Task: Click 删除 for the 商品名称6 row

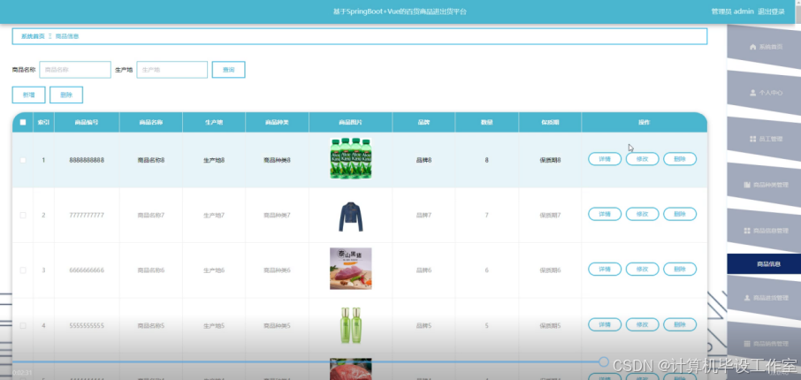Action: [x=680, y=270]
